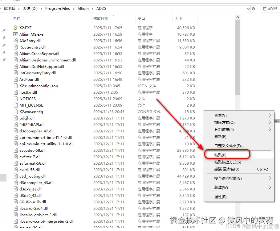This screenshot has height=231, width=280.
Task: Click the refresh icon beside address bar
Action: (x=254, y=9)
